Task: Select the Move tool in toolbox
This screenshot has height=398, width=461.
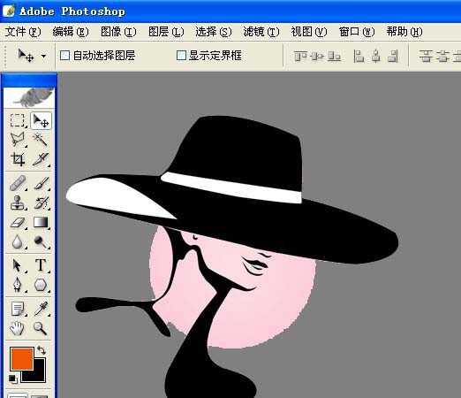Action: click(x=41, y=120)
